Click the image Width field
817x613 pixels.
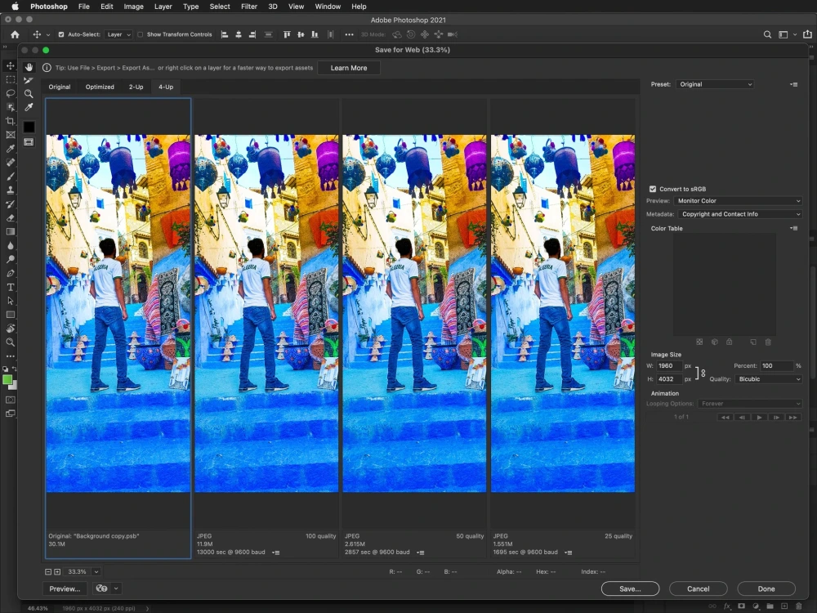tap(669, 366)
